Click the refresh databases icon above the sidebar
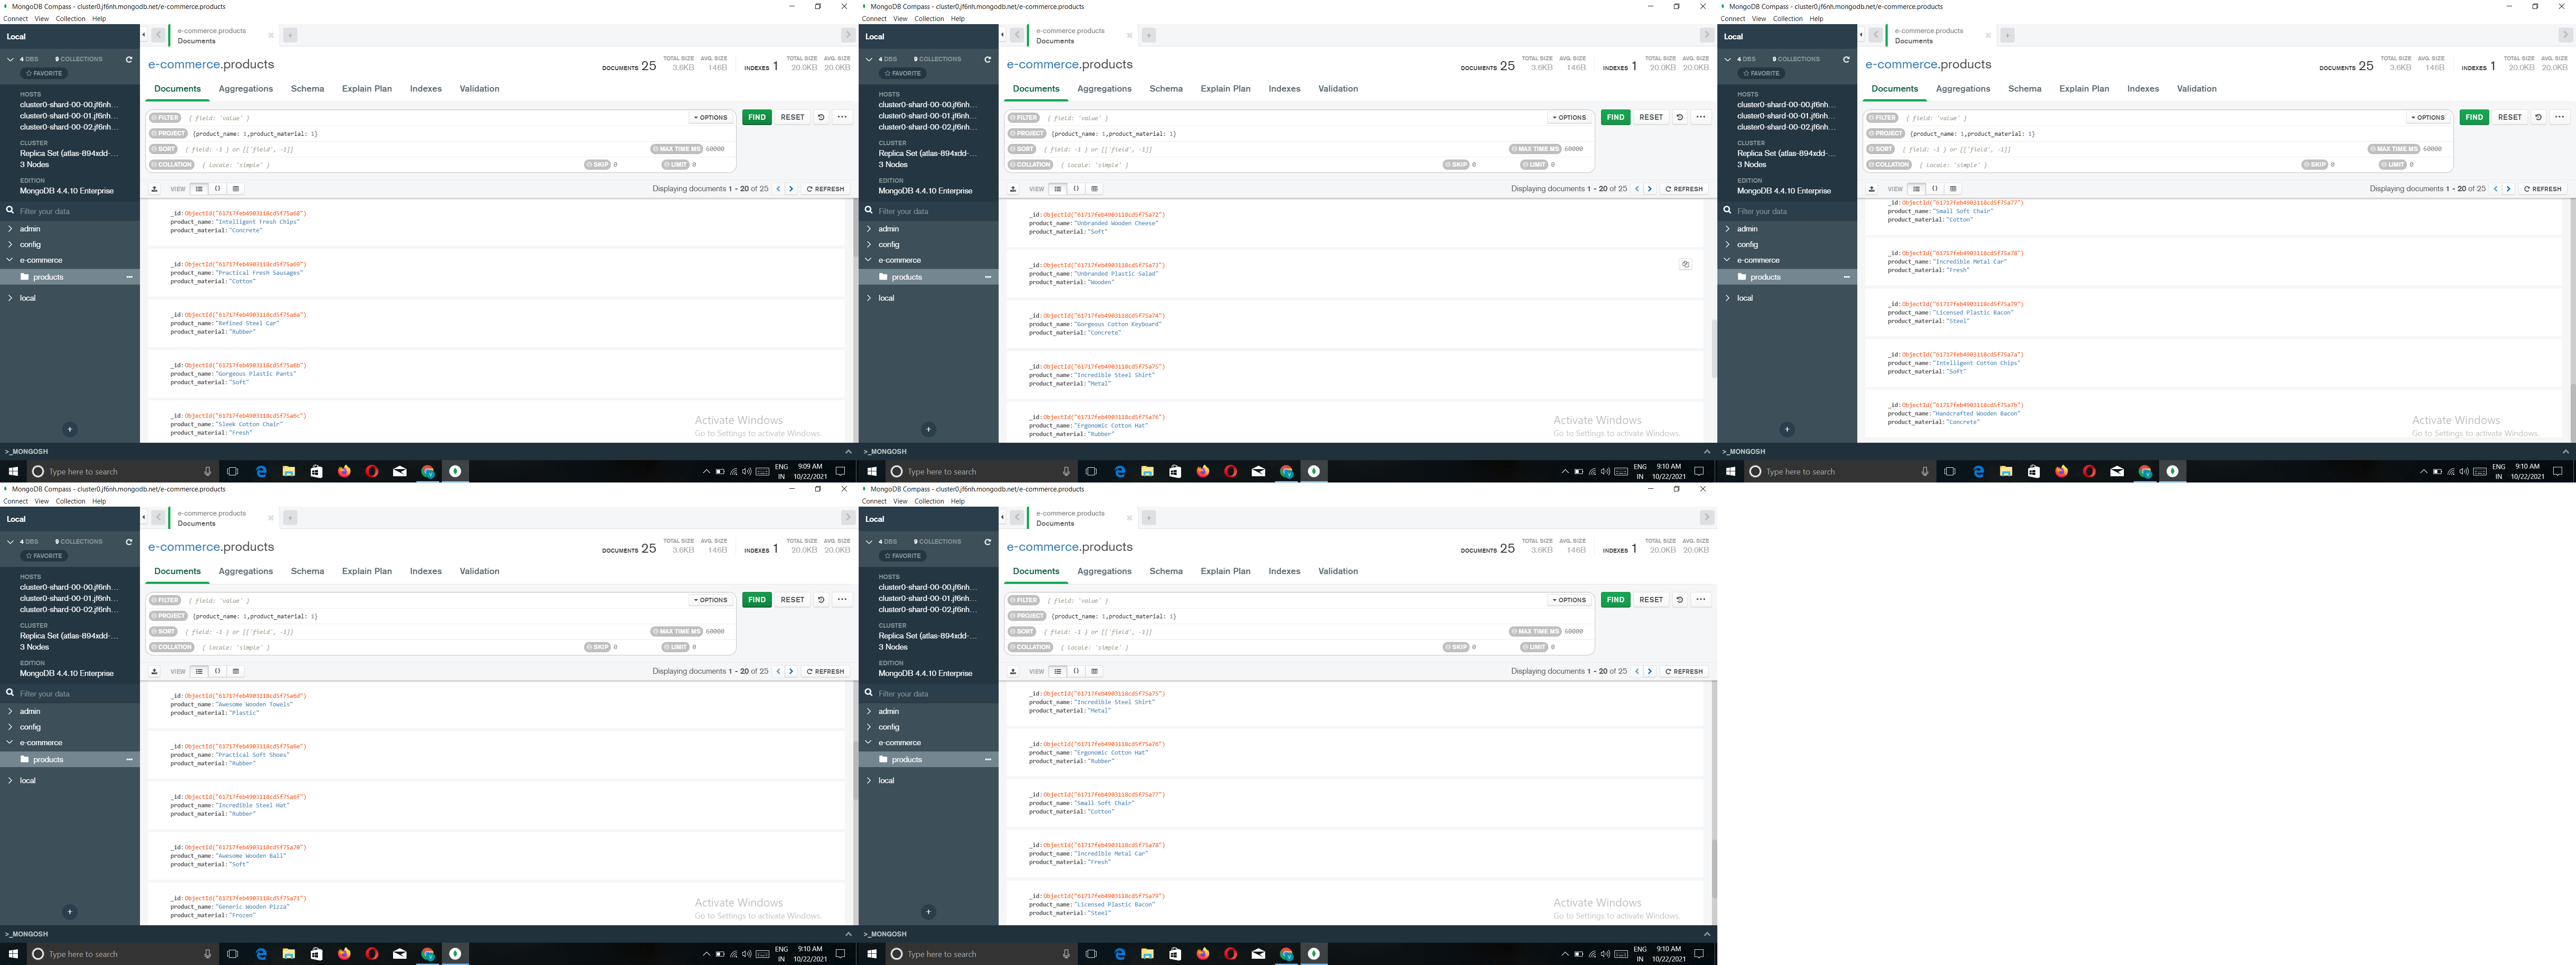 click(x=128, y=59)
